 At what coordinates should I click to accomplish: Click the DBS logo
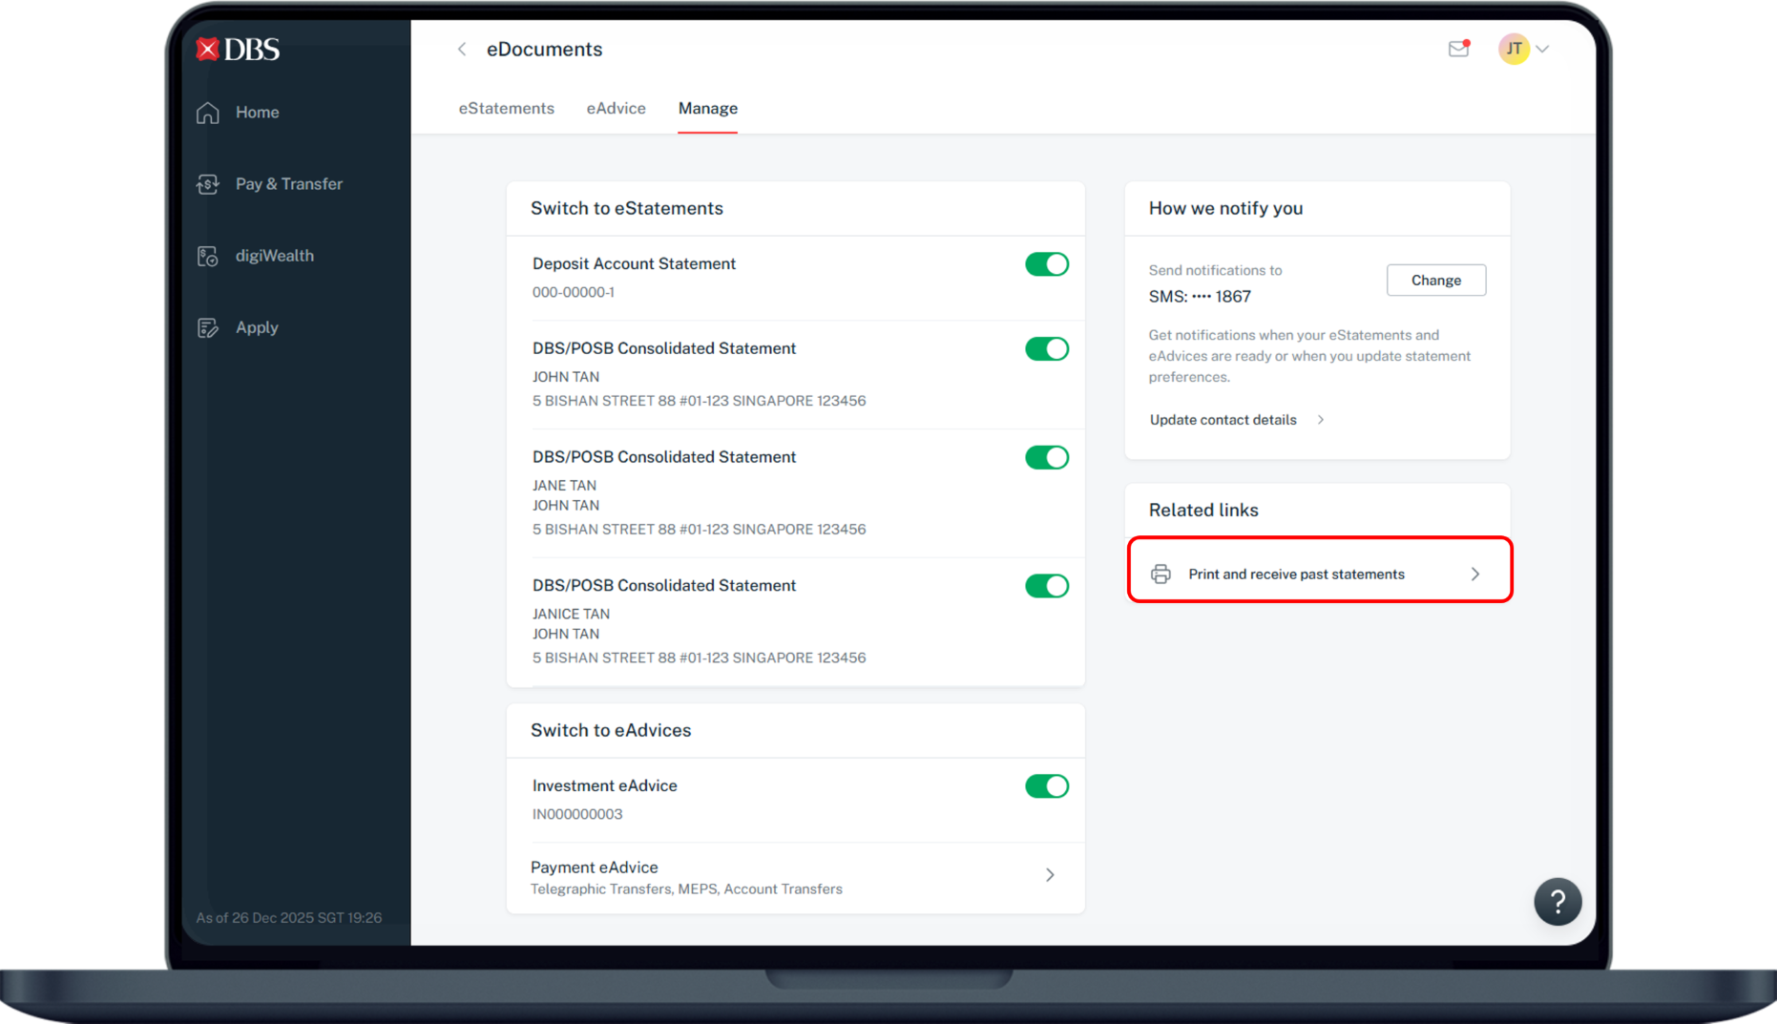238,50
